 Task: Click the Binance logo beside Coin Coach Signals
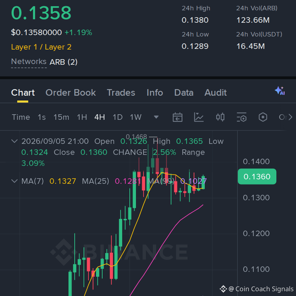coord(223,289)
